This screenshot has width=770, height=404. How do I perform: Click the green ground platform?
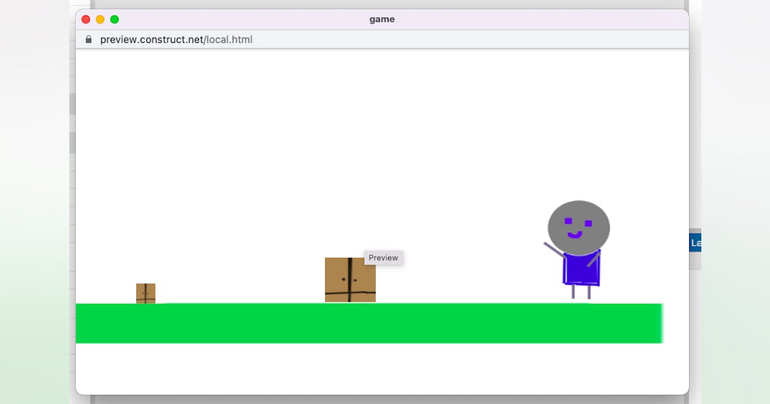(x=369, y=323)
